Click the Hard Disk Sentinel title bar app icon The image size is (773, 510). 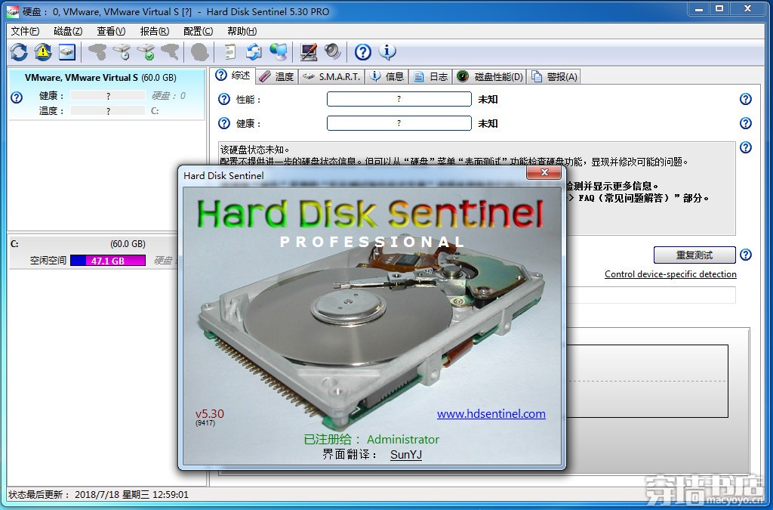pyautogui.click(x=12, y=11)
